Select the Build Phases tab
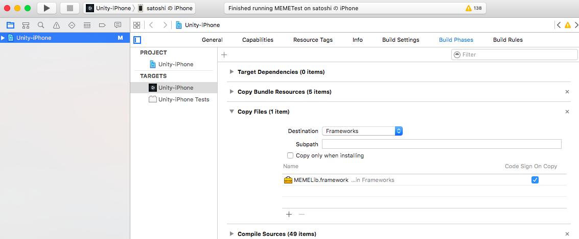The height and width of the screenshot is (239, 579). click(456, 40)
